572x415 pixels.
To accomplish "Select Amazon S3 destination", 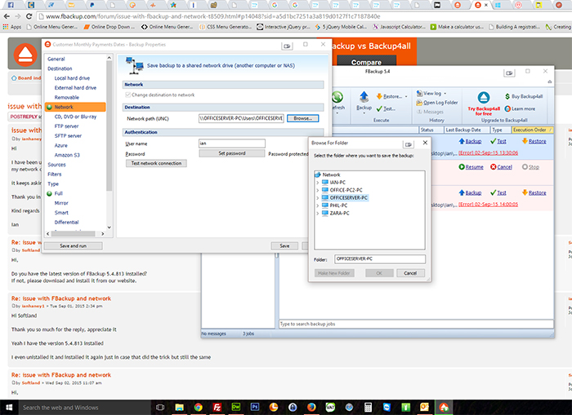I will click(x=67, y=155).
